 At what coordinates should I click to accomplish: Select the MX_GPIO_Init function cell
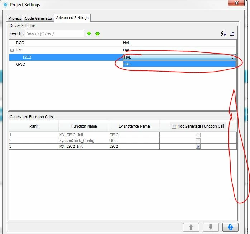click(x=84, y=135)
